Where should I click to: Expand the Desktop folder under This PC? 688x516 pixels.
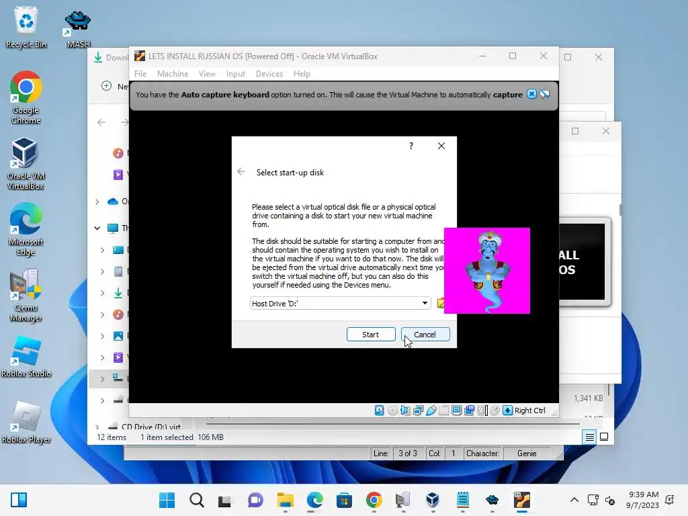[x=102, y=250]
